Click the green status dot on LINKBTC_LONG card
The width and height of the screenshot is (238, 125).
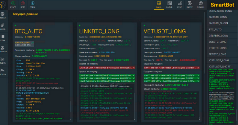tap(80, 25)
